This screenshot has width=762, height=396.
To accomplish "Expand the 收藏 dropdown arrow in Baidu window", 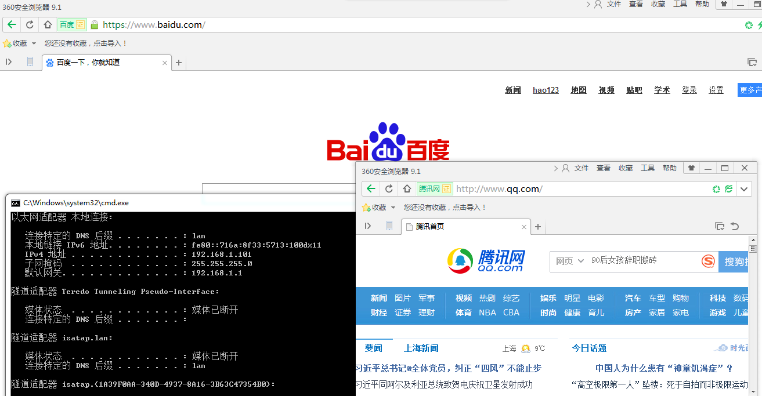I will point(34,43).
